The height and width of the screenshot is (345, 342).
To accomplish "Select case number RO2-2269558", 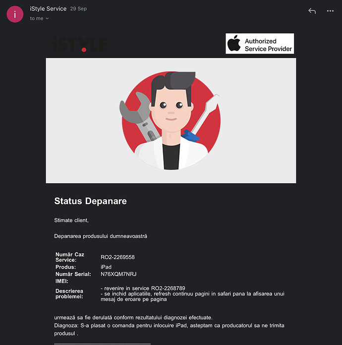I will pyautogui.click(x=117, y=257).
